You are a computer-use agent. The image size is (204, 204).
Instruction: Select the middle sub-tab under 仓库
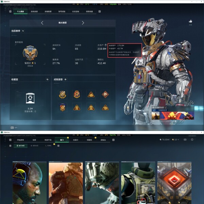(x=34, y=146)
